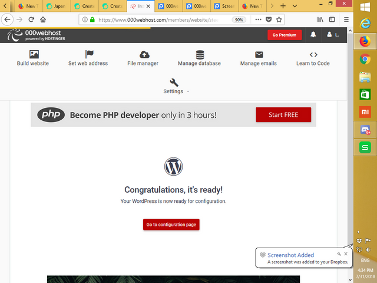Go to the browser home page
The height and width of the screenshot is (283, 377).
43,19
